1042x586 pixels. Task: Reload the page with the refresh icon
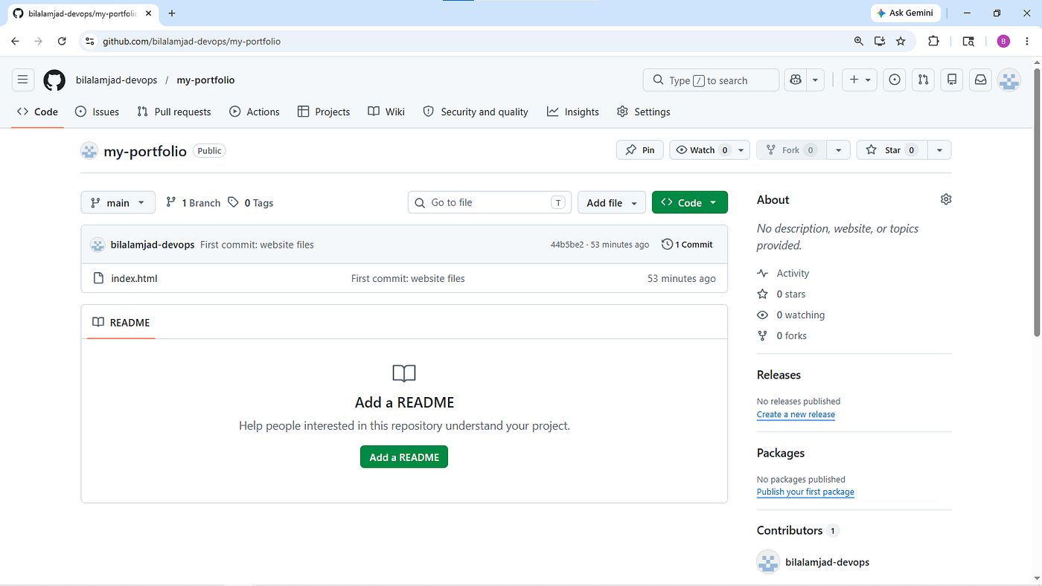click(62, 41)
